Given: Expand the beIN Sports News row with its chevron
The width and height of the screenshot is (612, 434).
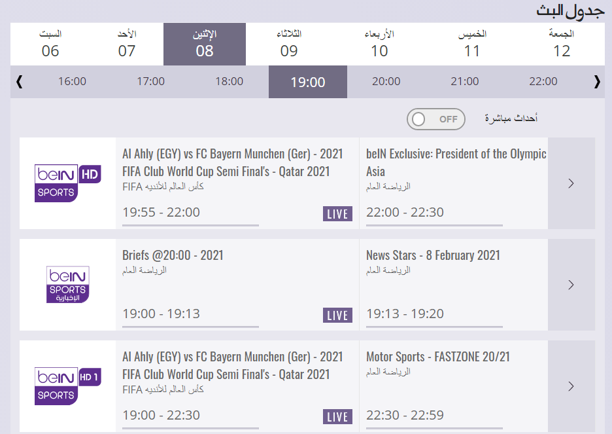Looking at the screenshot, I should [571, 285].
